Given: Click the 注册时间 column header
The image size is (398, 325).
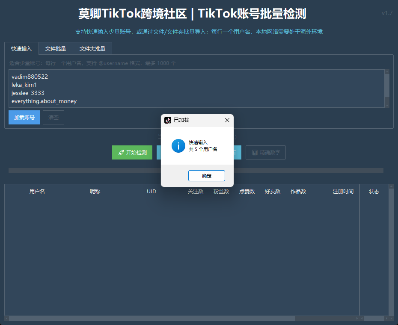Looking at the screenshot, I should pyautogui.click(x=343, y=192).
